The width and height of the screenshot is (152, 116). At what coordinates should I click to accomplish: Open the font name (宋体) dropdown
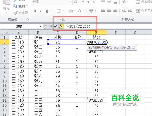click(71, 2)
